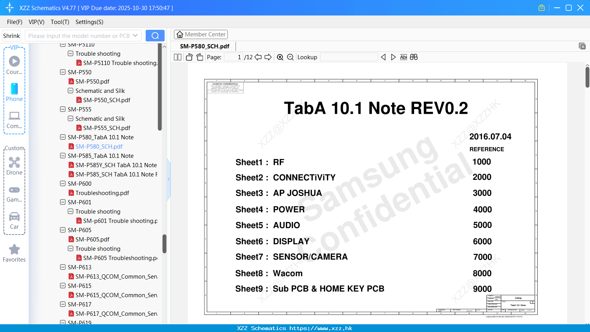The image size is (590, 332).
Task: Click the file tree scrollbar thumb
Action: [164, 244]
